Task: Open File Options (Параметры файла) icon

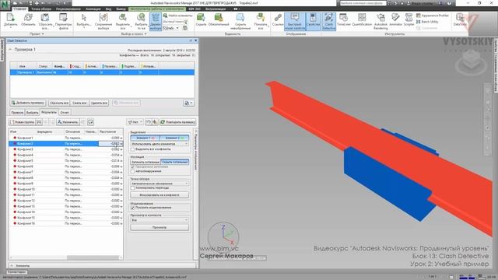Action: [63, 18]
